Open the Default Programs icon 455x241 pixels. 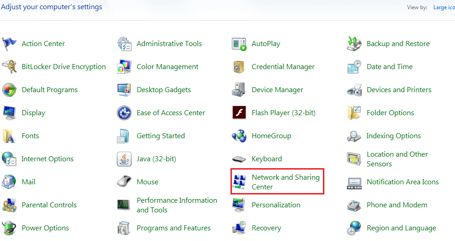click(x=9, y=90)
